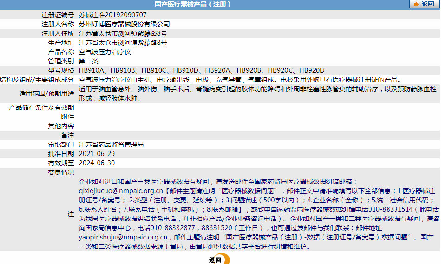Click approval department 江苏省药品监督管理局
The image size is (441, 264).
coord(111,145)
